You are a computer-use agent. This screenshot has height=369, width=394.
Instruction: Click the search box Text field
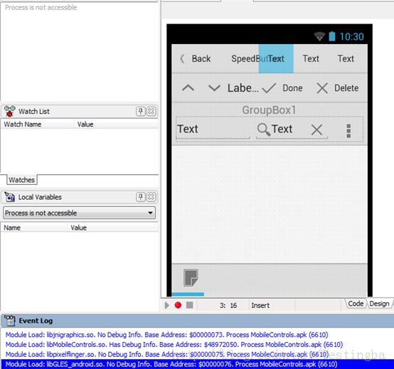coord(282,129)
